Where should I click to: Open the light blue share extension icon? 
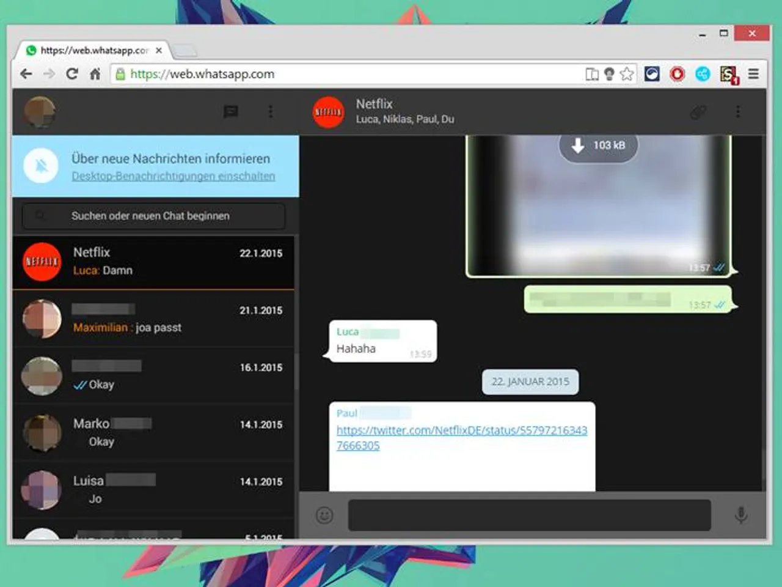click(703, 74)
